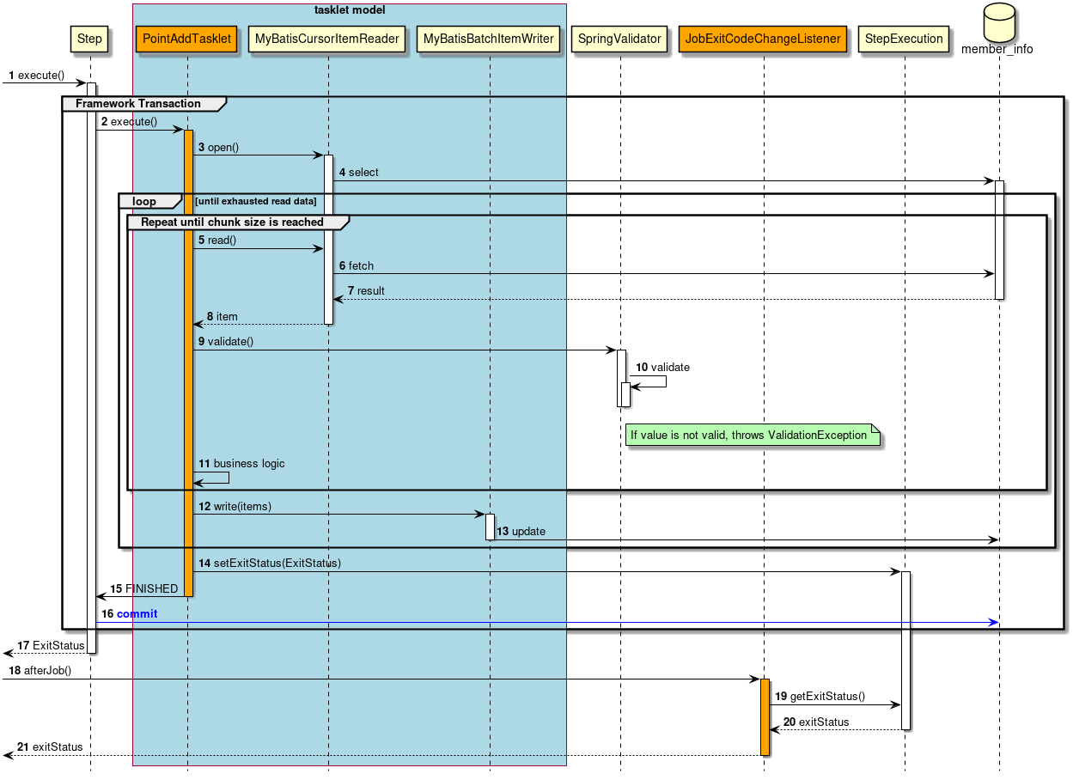The height and width of the screenshot is (780, 1073).
Task: Click message '9 validate()'
Action: click(225, 342)
